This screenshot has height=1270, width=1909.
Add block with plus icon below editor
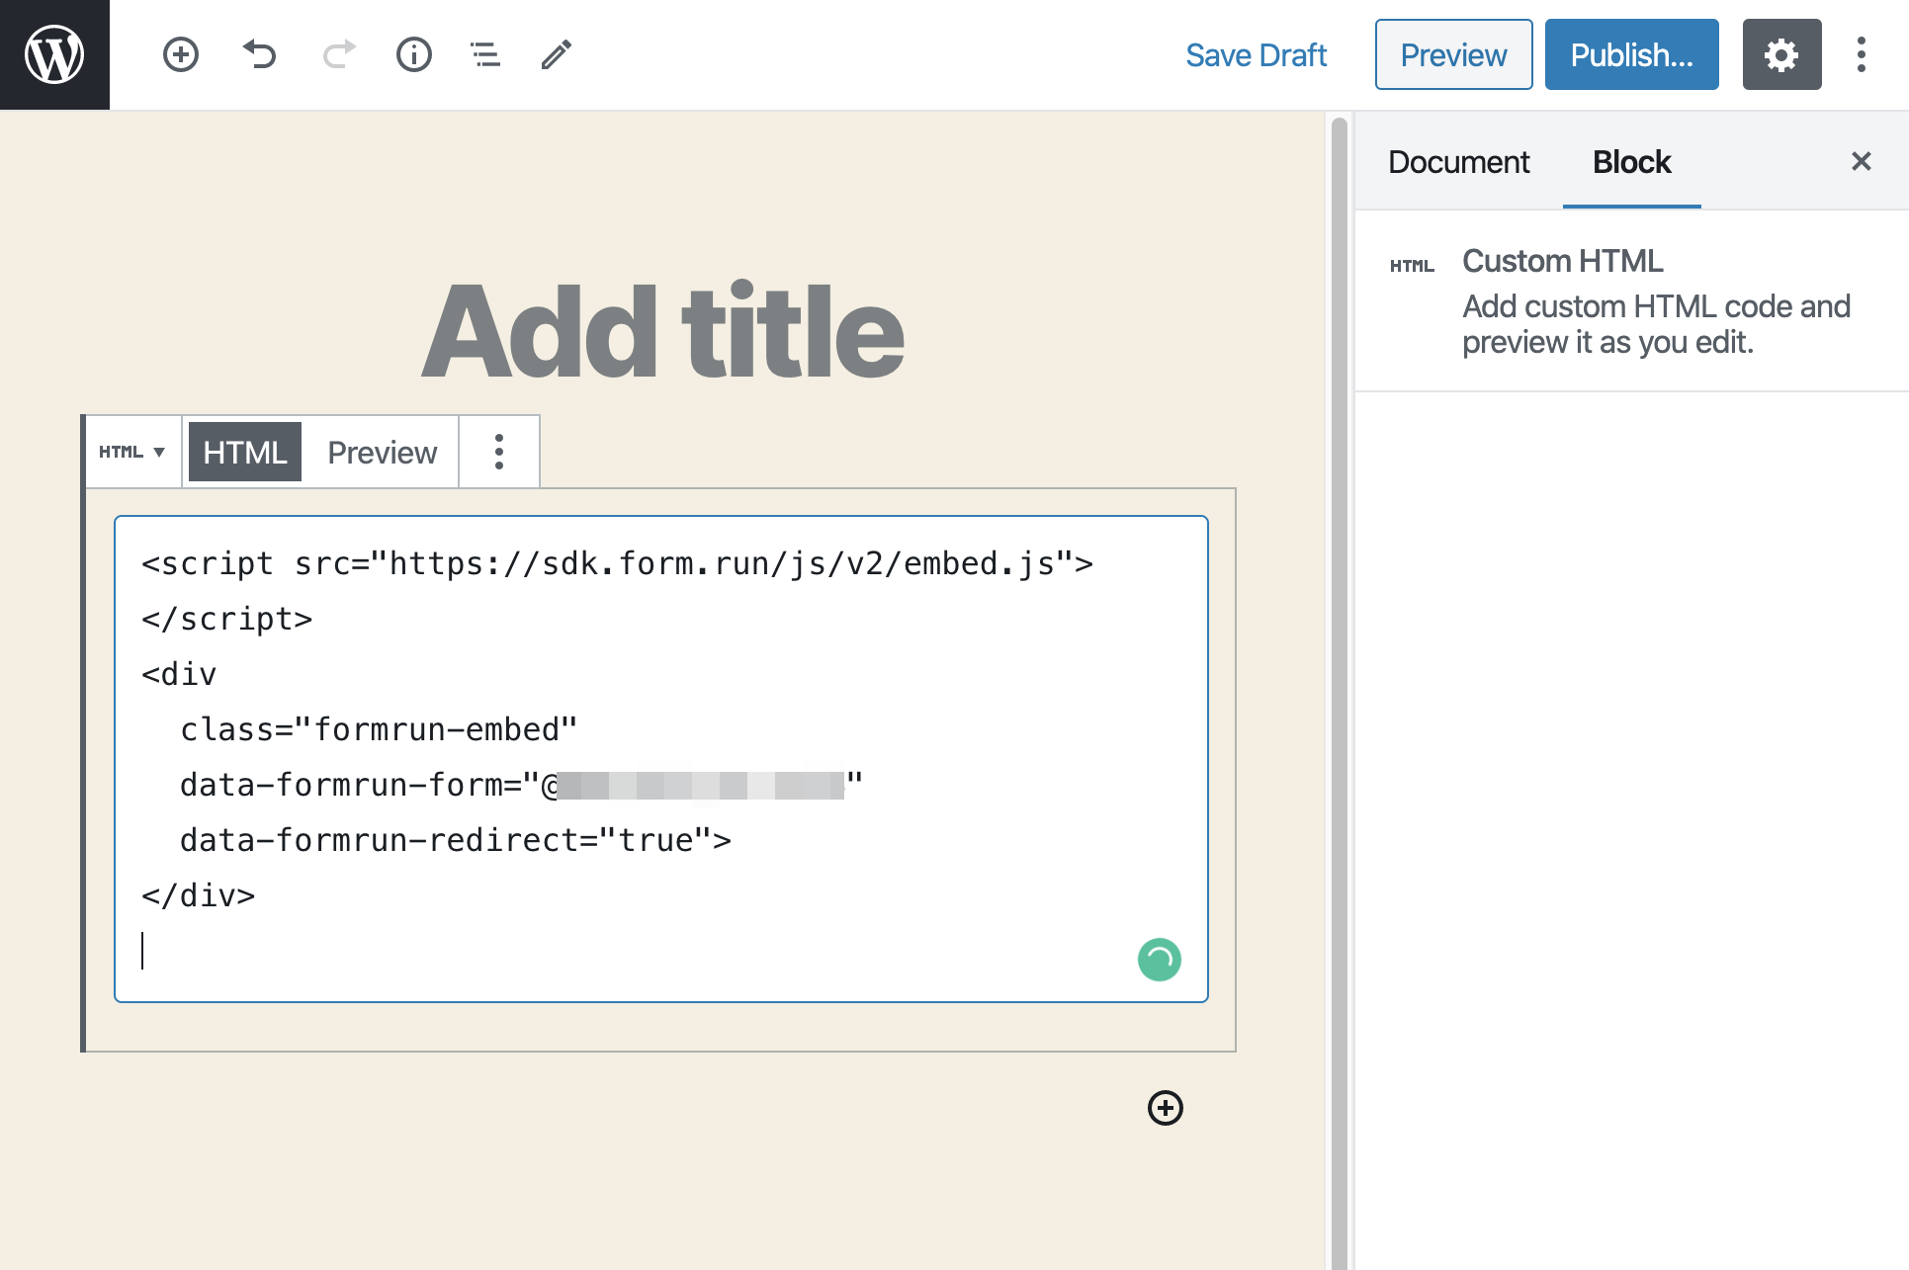click(x=1166, y=1108)
